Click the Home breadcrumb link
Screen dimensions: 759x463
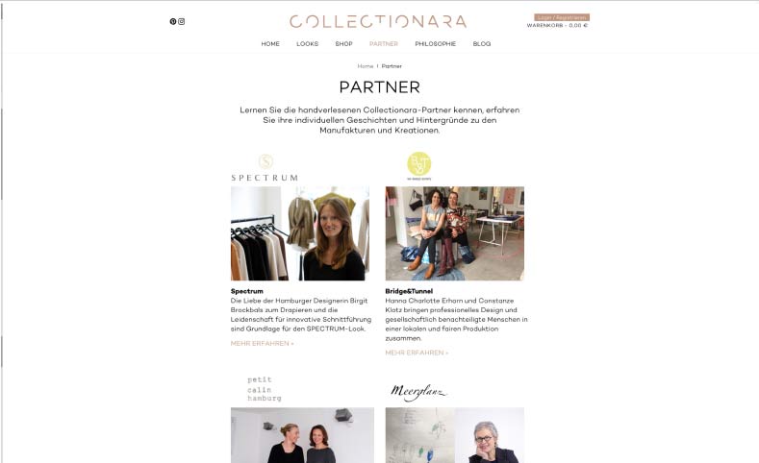[366, 66]
